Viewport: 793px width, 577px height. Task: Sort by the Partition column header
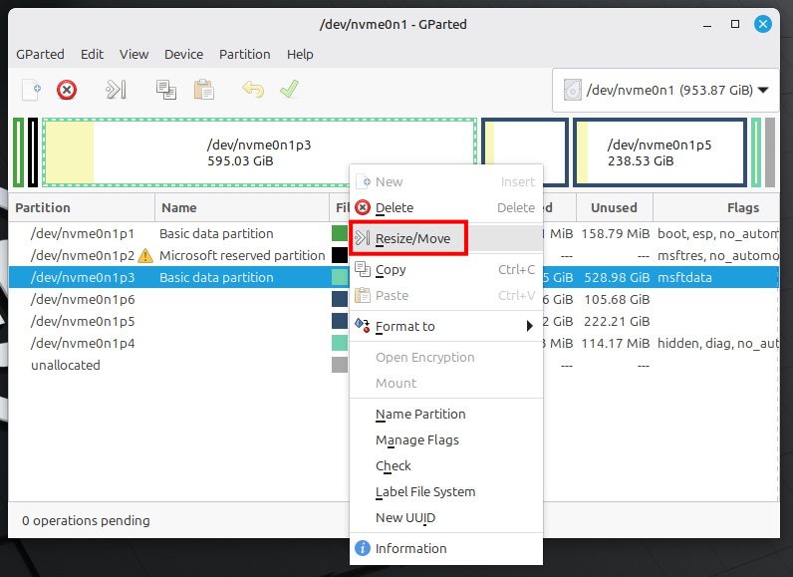pyautogui.click(x=43, y=207)
